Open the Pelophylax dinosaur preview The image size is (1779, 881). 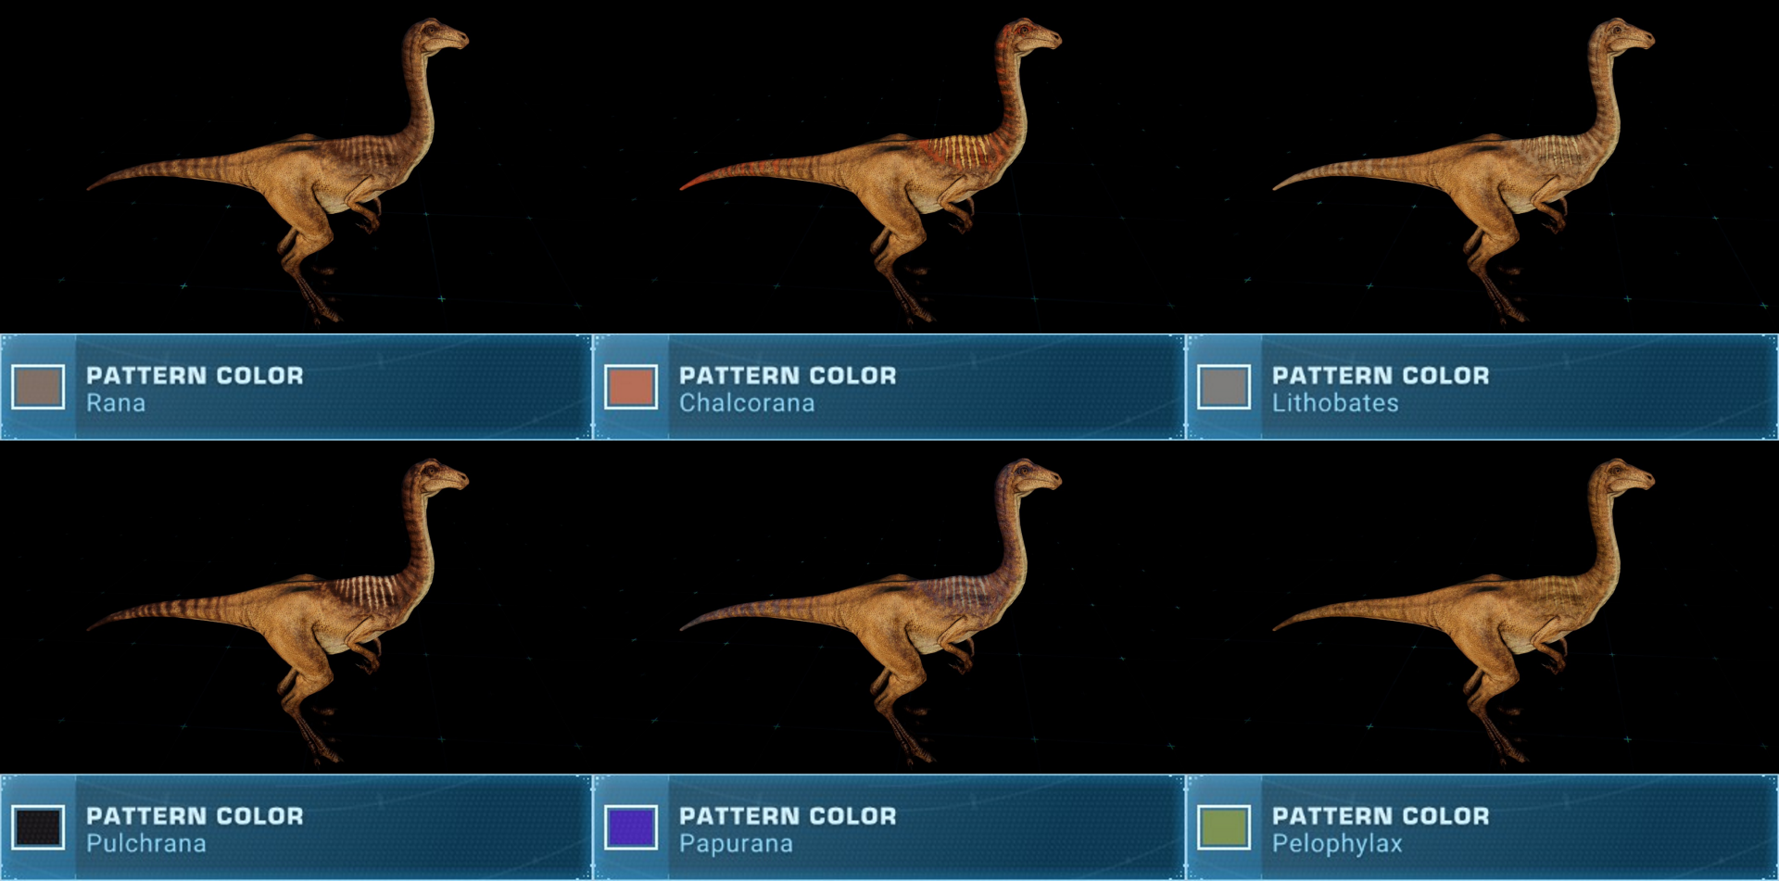point(1464,610)
